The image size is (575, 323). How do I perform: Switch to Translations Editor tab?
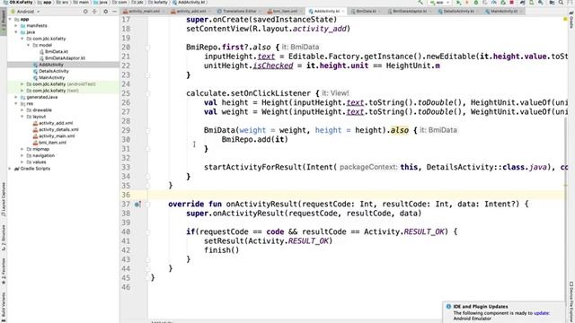pyautogui.click(x=239, y=12)
